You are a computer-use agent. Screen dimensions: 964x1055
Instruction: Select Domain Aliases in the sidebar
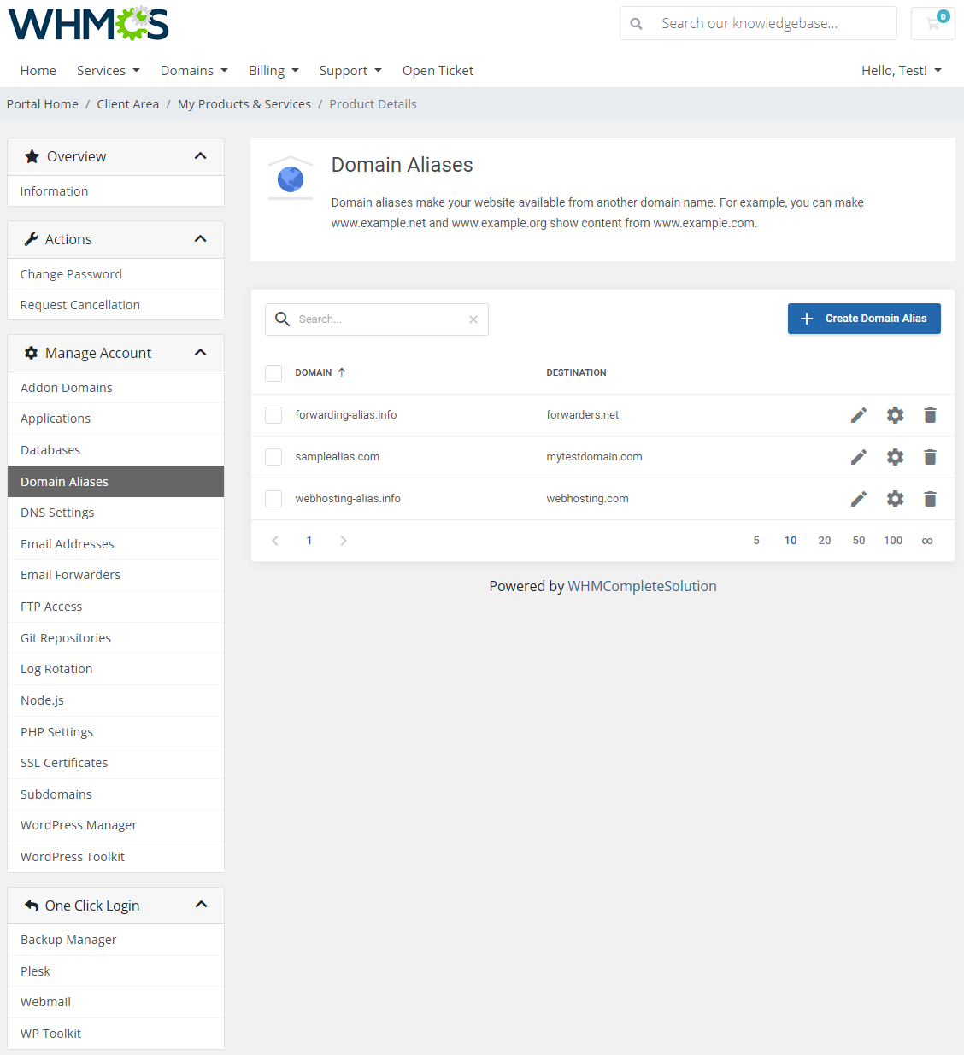(64, 481)
